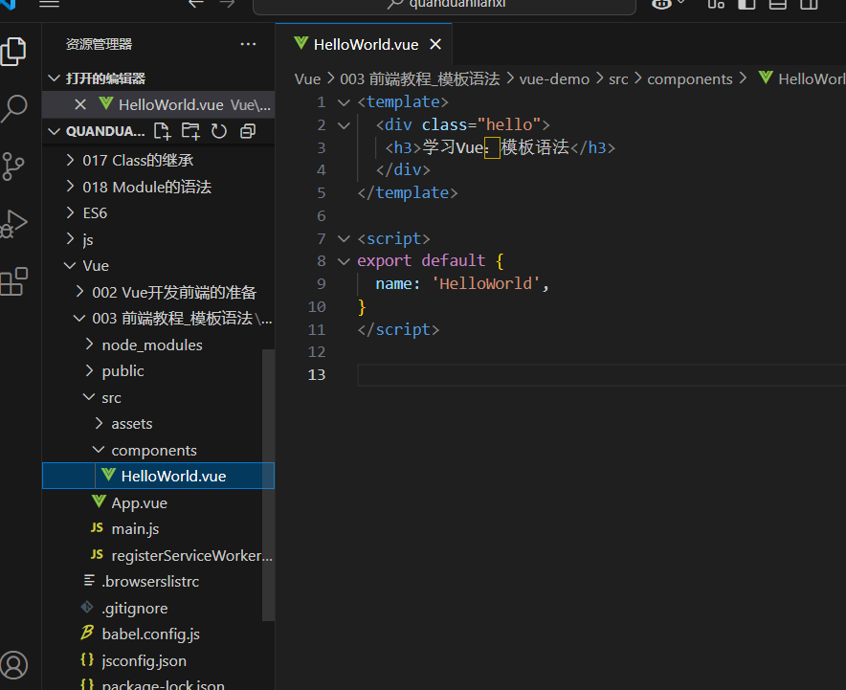The image size is (846, 690).
Task: Place cursor on empty line 13
Action: pos(601,375)
